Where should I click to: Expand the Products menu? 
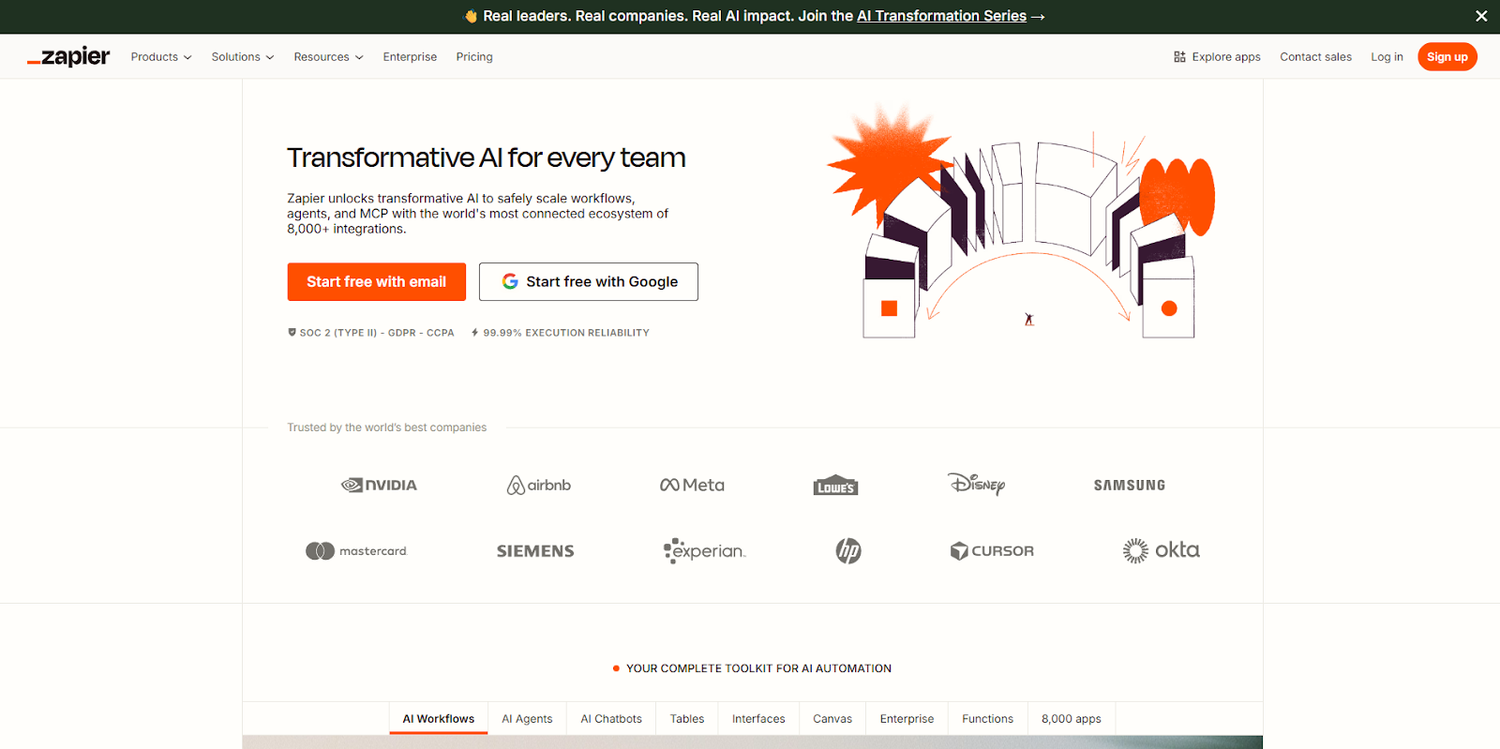[161, 57]
